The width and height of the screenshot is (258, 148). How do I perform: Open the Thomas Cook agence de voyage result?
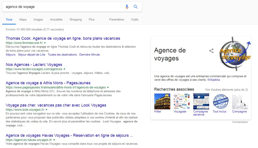63,38
